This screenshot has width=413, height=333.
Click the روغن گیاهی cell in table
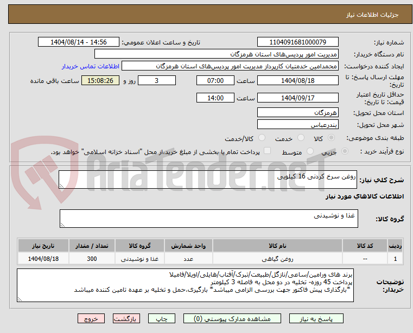click(x=277, y=259)
